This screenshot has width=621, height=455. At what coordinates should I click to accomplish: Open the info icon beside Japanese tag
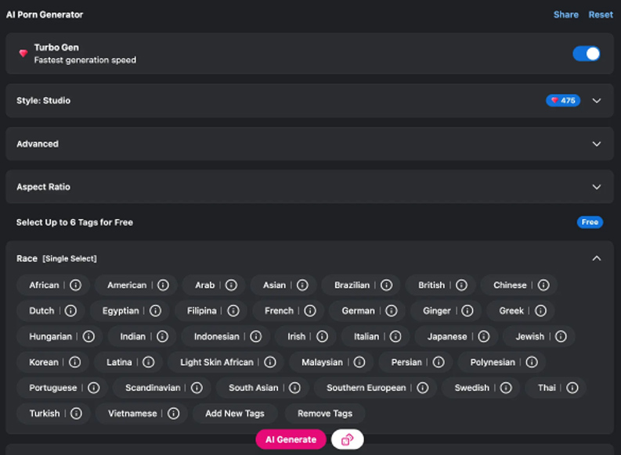point(484,337)
